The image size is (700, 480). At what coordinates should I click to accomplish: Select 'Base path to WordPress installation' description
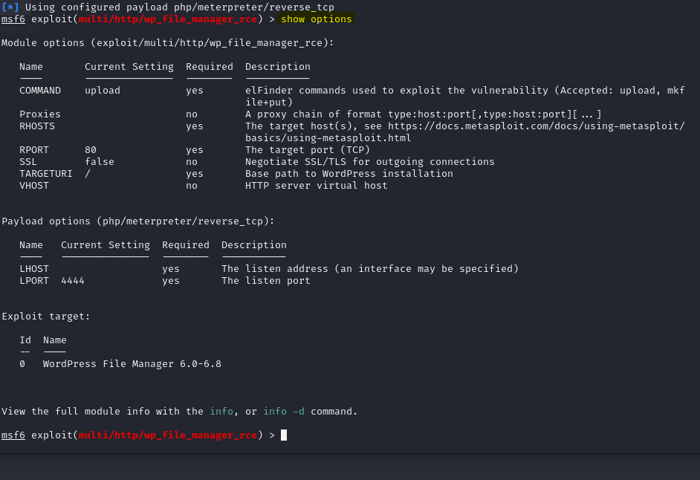pyautogui.click(x=349, y=174)
